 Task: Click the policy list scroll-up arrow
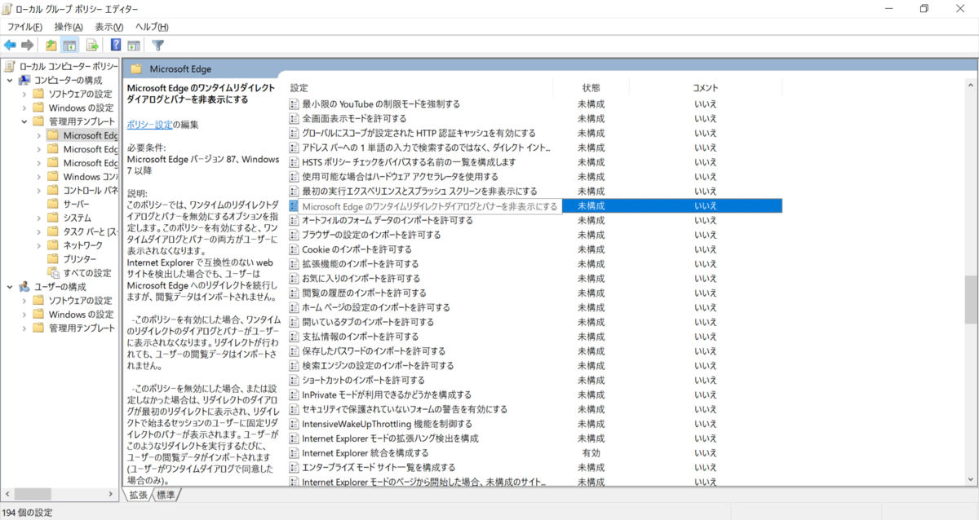pyautogui.click(x=970, y=86)
